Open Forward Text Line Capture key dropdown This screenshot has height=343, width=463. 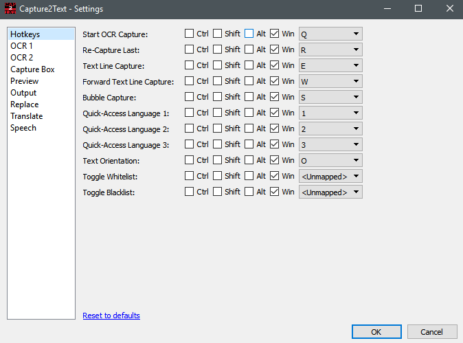point(330,81)
